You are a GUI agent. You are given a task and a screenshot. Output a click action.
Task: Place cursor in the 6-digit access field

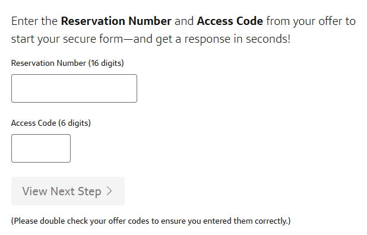click(41, 148)
